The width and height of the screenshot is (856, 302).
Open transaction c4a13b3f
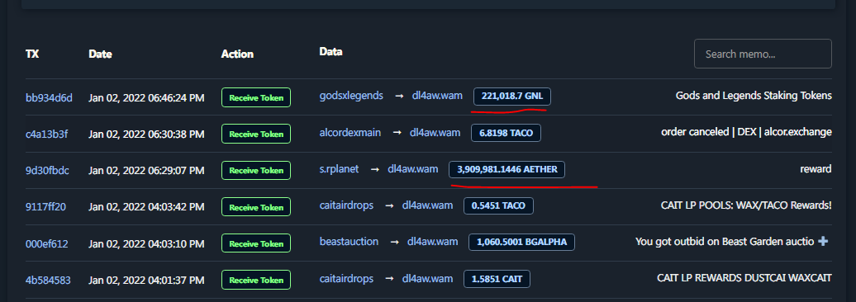47,134
